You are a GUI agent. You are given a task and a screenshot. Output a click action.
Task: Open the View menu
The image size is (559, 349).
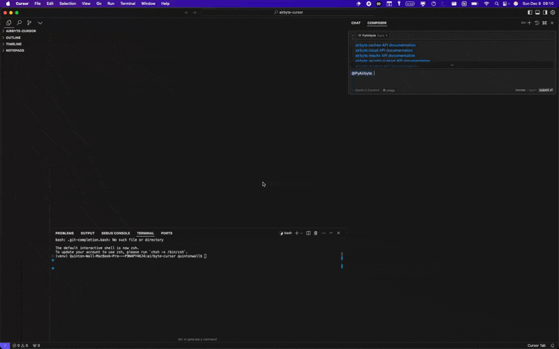pyautogui.click(x=86, y=3)
